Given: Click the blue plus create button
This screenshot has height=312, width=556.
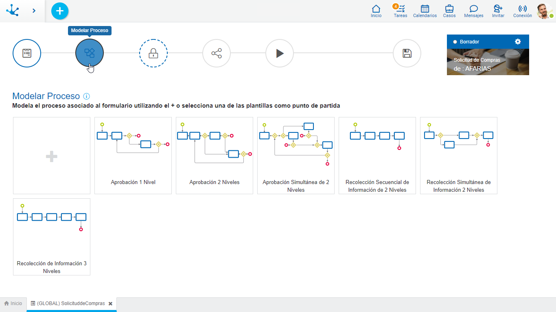Looking at the screenshot, I should [60, 11].
